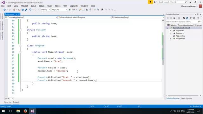Click Home icon in Solution Explorer
The height and width of the screenshot is (114, 203).
tap(174, 18)
